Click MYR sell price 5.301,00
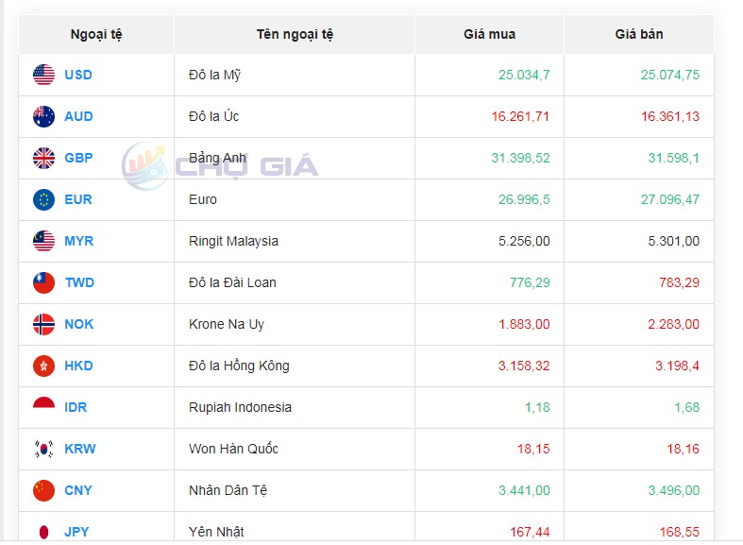 pyautogui.click(x=674, y=241)
